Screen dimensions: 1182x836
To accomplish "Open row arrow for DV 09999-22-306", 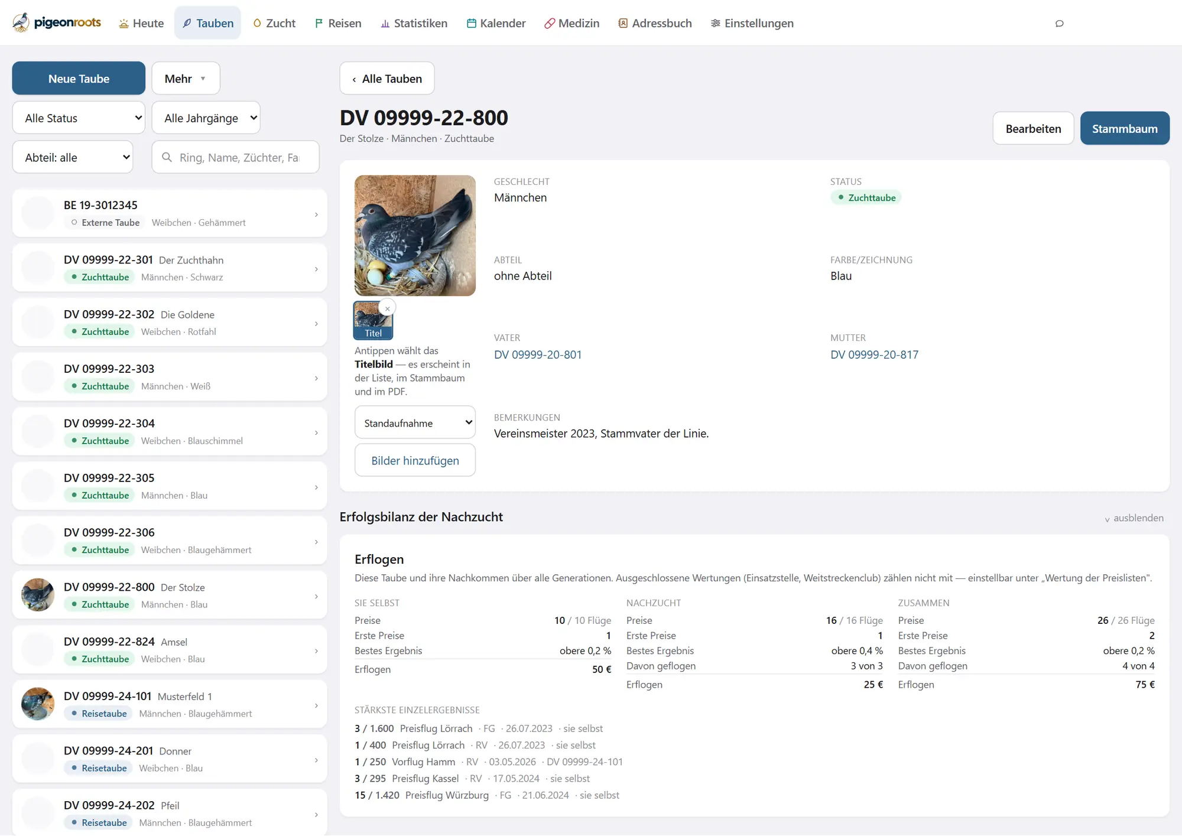I will click(316, 542).
